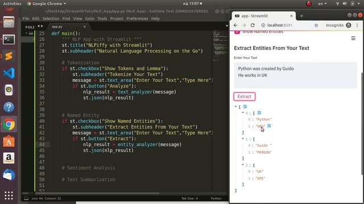
Task: Open the Goto menu in Sublime Text
Action: coord(90,19)
